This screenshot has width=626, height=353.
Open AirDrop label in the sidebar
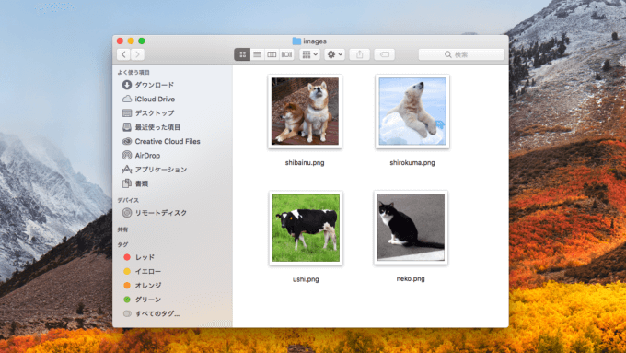point(147,156)
